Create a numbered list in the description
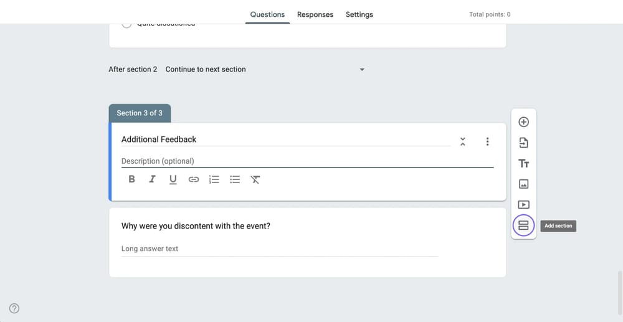 click(214, 179)
